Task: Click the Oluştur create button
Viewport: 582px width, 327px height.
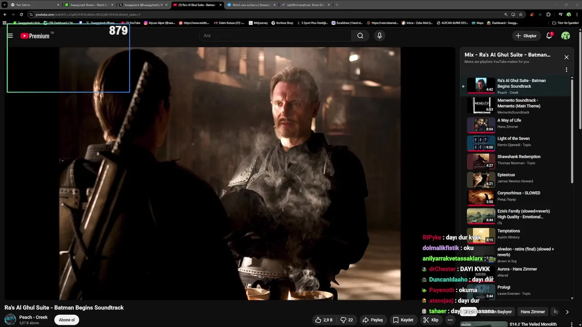Action: pyautogui.click(x=526, y=35)
